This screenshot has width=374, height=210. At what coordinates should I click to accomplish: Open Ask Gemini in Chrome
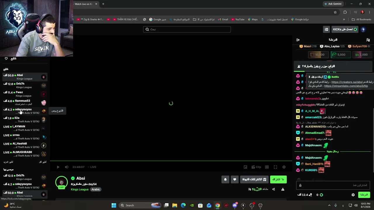pos(333,4)
